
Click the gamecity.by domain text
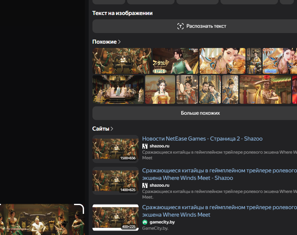[x=162, y=222]
